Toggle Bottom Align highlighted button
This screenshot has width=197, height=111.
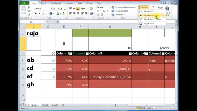pyautogui.click(x=78, y=8)
